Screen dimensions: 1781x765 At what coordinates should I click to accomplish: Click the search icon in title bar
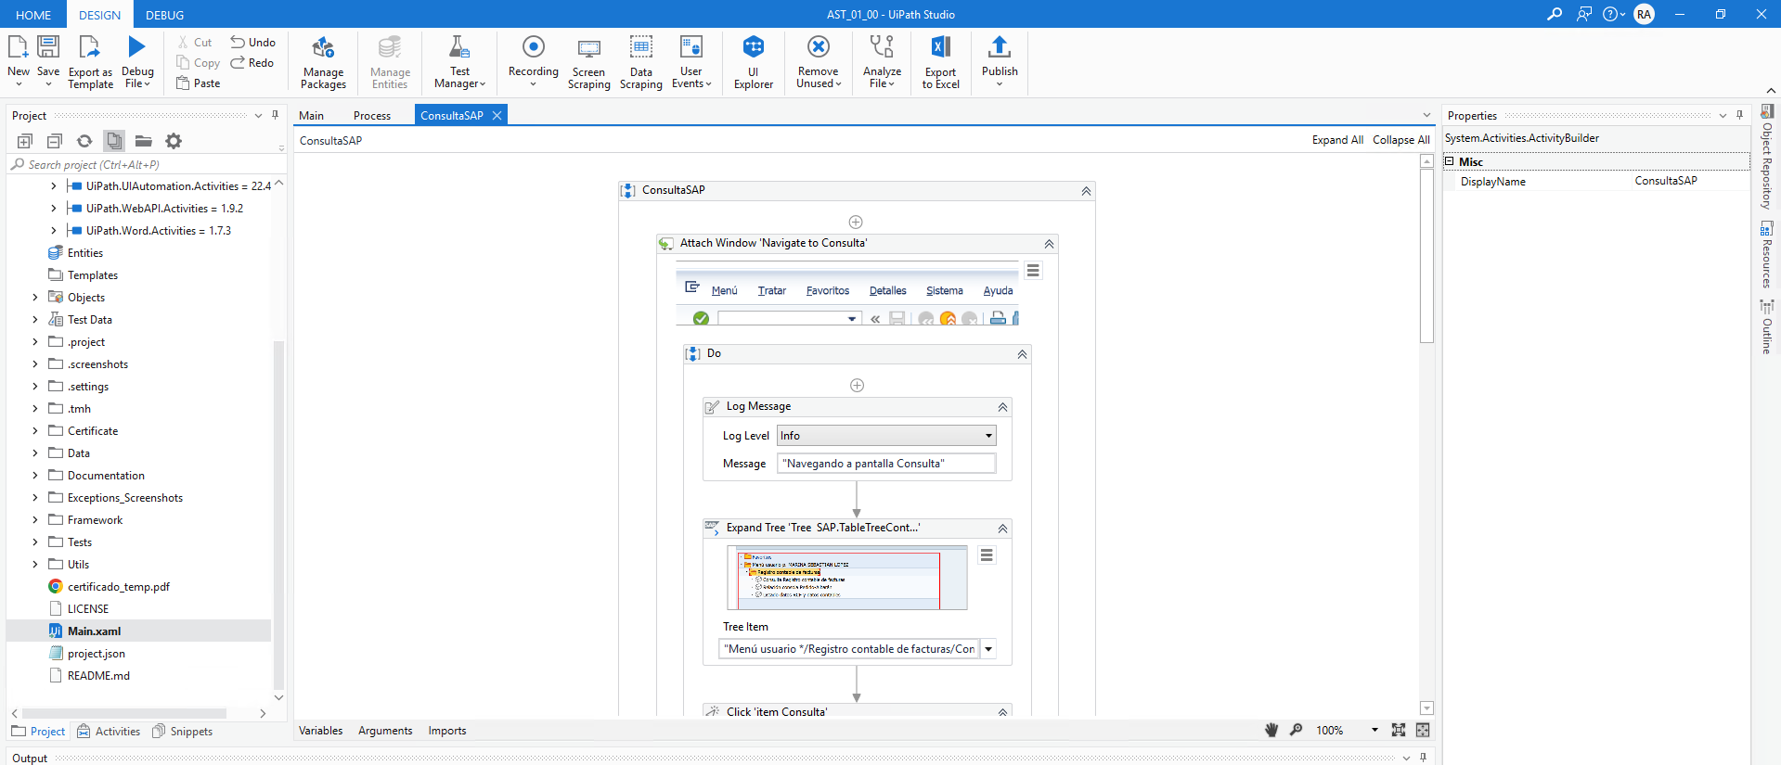[1555, 14]
